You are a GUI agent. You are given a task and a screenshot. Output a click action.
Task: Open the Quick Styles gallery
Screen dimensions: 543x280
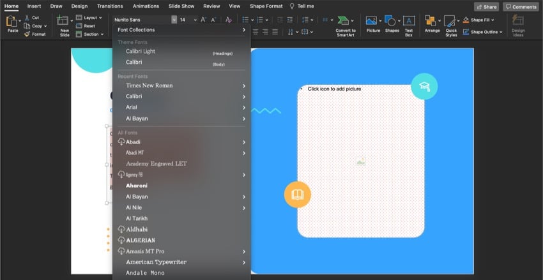click(451, 22)
